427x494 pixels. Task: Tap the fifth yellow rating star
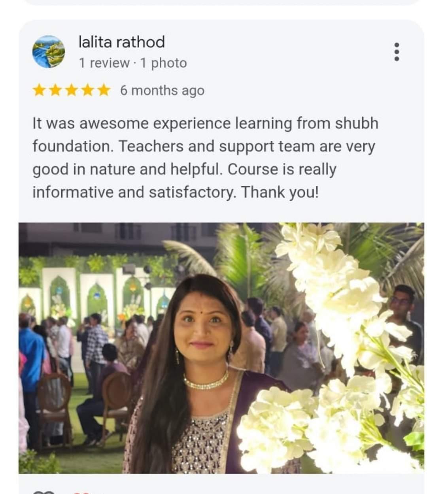point(104,91)
